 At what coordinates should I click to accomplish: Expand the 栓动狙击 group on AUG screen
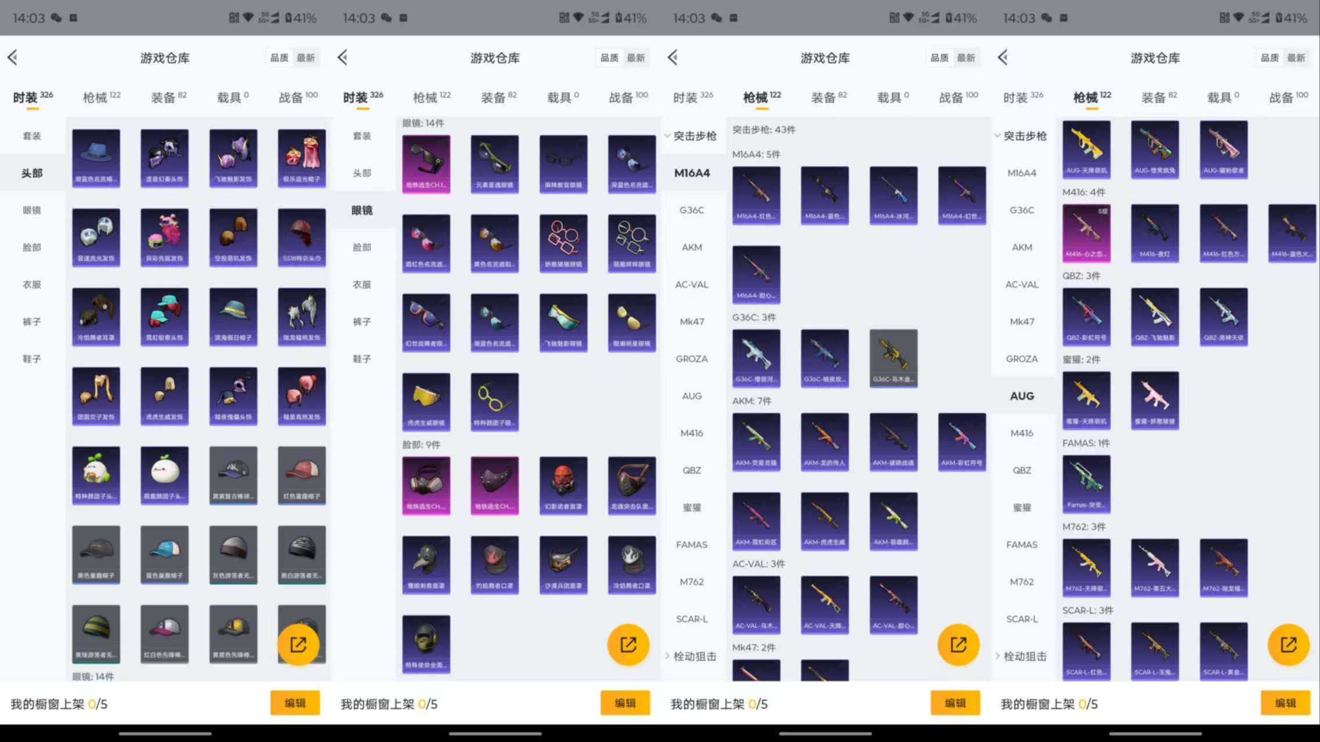(x=1022, y=656)
